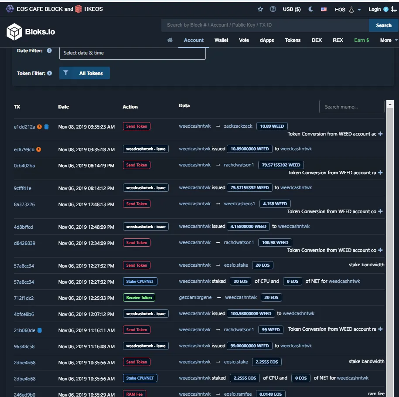The height and width of the screenshot is (397, 399).
Task: Click the Action column header
Action: point(130,107)
